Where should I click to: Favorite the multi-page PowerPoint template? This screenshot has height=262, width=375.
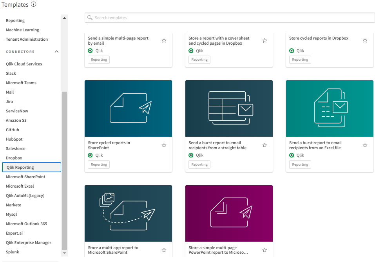264,249
